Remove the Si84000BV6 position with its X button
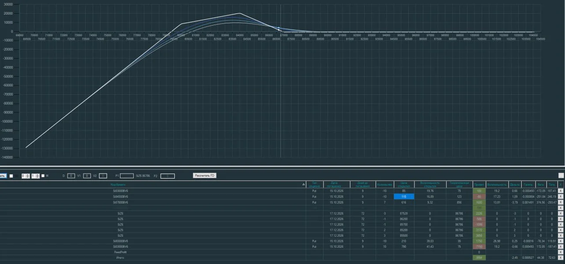The width and height of the screenshot is (565, 264). [x=561, y=196]
